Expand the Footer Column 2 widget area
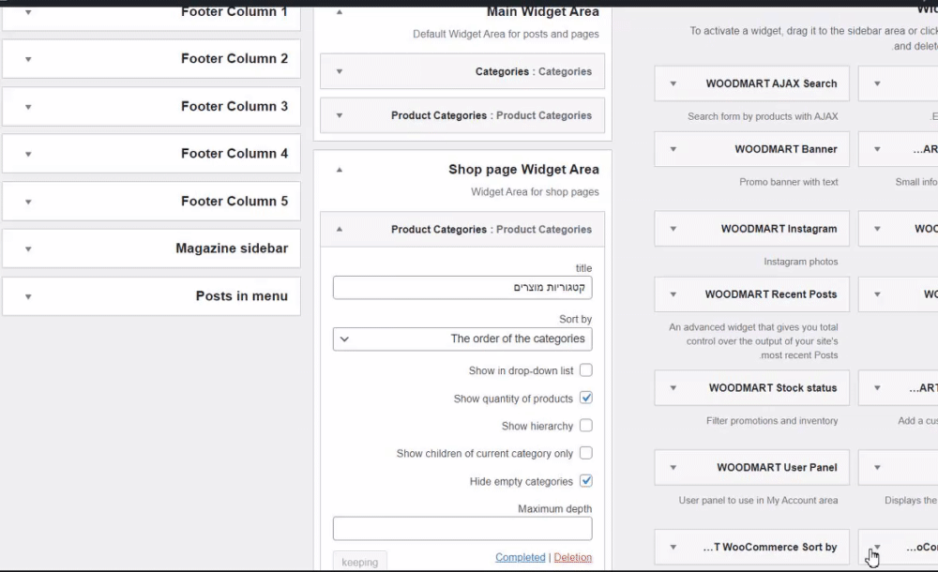Image resolution: width=938 pixels, height=572 pixels. click(28, 59)
